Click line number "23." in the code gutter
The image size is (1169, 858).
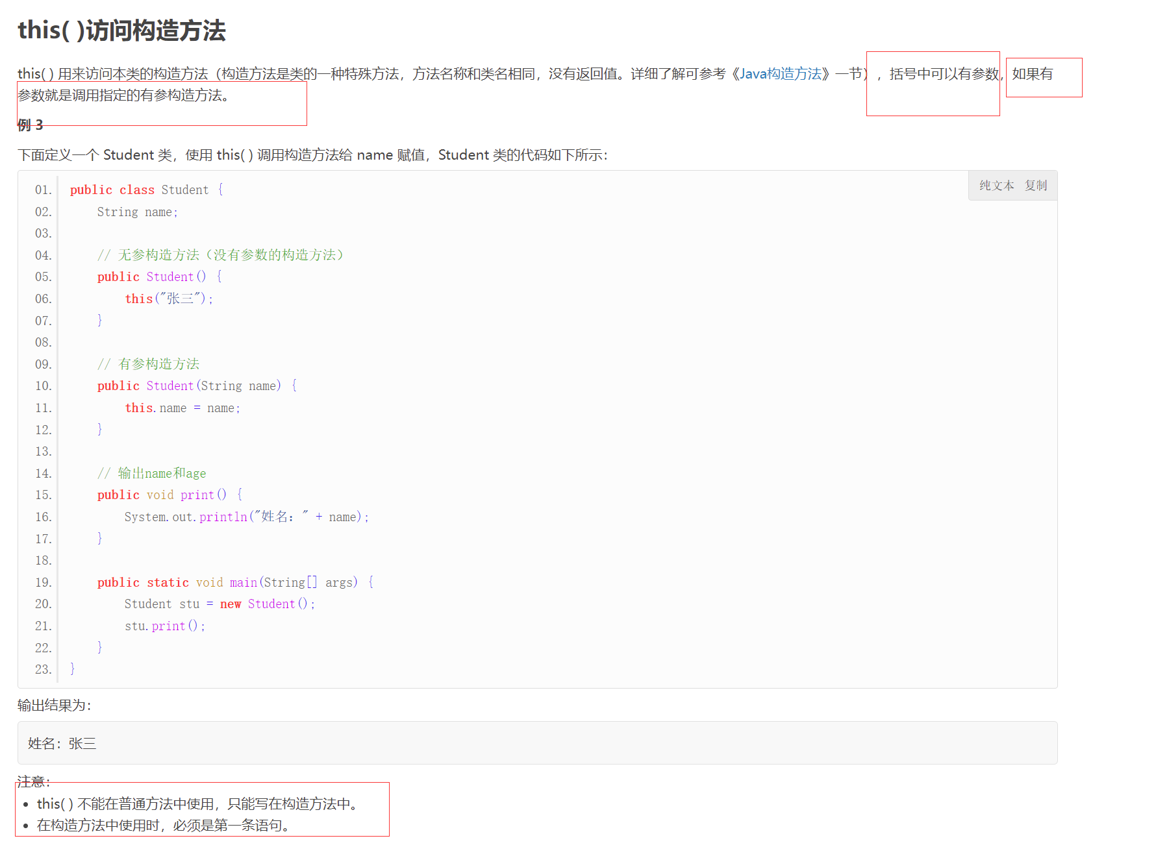(44, 669)
